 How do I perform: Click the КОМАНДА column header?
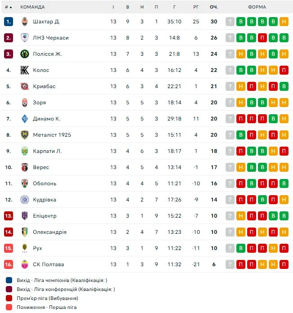click(32, 7)
